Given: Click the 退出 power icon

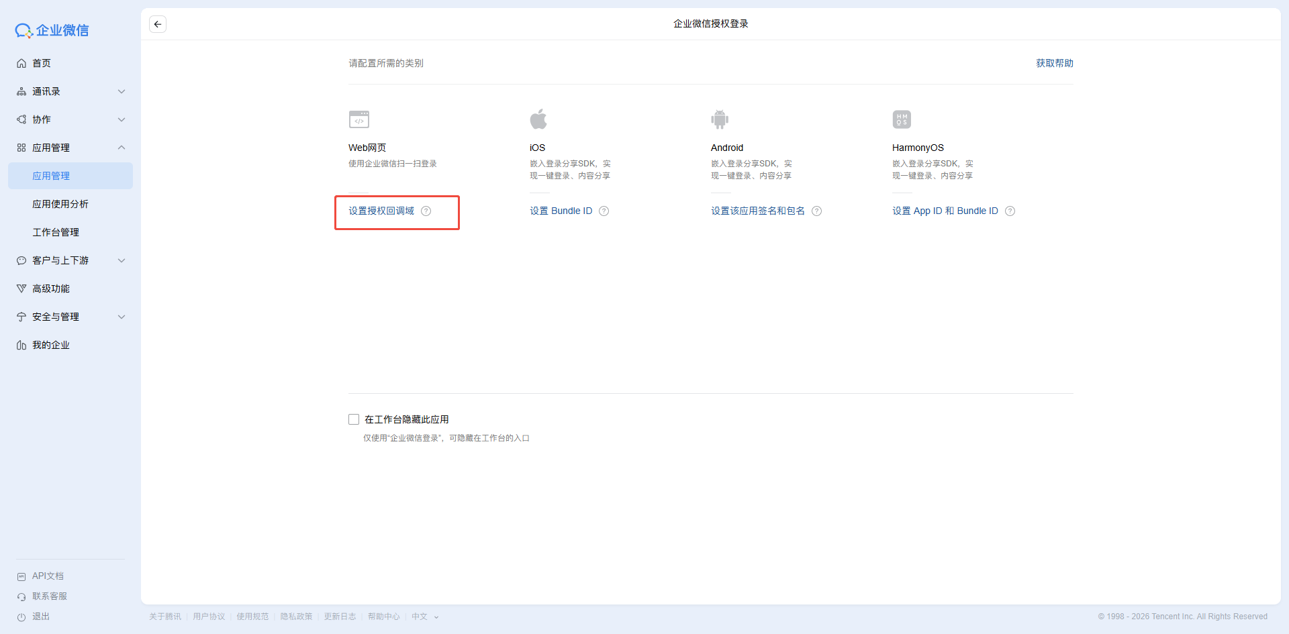Looking at the screenshot, I should coord(21,617).
